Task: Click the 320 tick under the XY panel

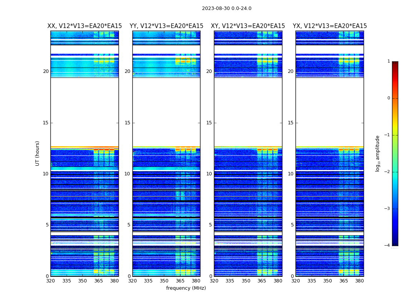Action: [x=214, y=281]
